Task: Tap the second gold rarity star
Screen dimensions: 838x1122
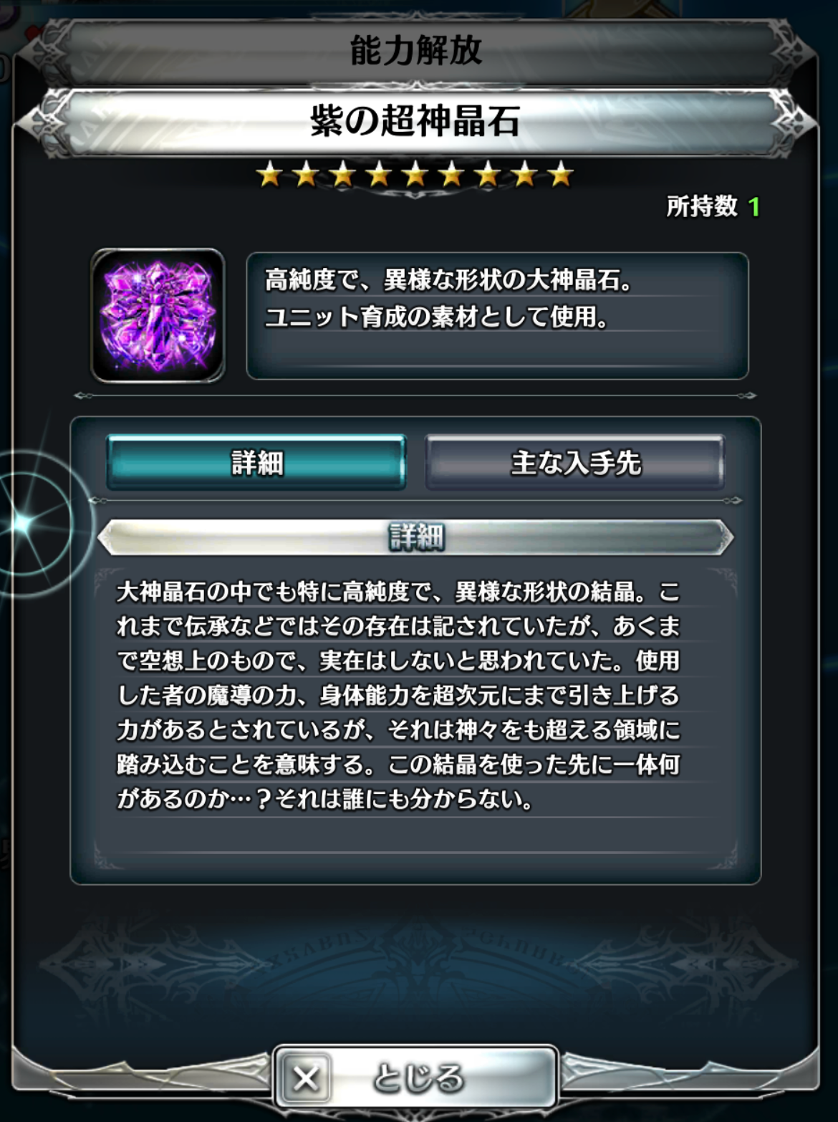Action: pyautogui.click(x=306, y=173)
